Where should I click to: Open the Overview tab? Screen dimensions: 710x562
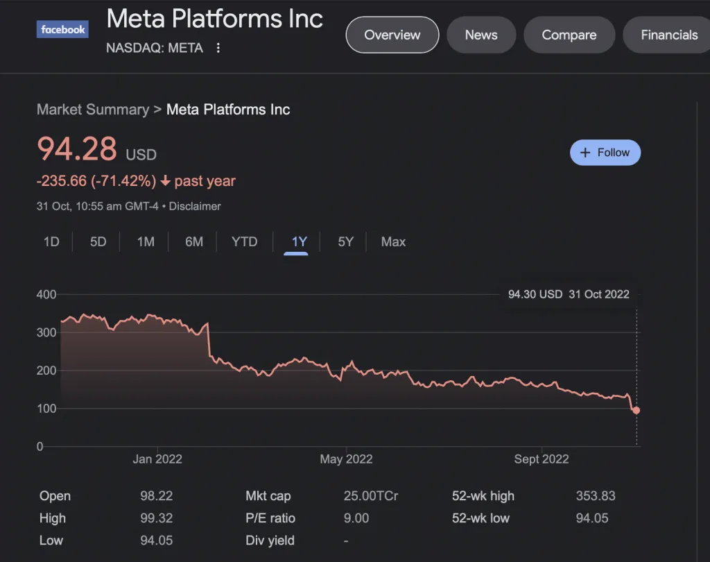(x=392, y=35)
